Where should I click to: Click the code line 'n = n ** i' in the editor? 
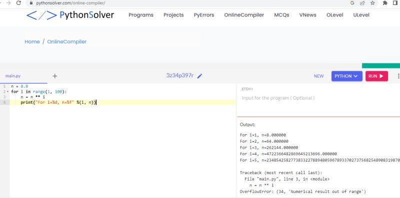tap(32, 97)
